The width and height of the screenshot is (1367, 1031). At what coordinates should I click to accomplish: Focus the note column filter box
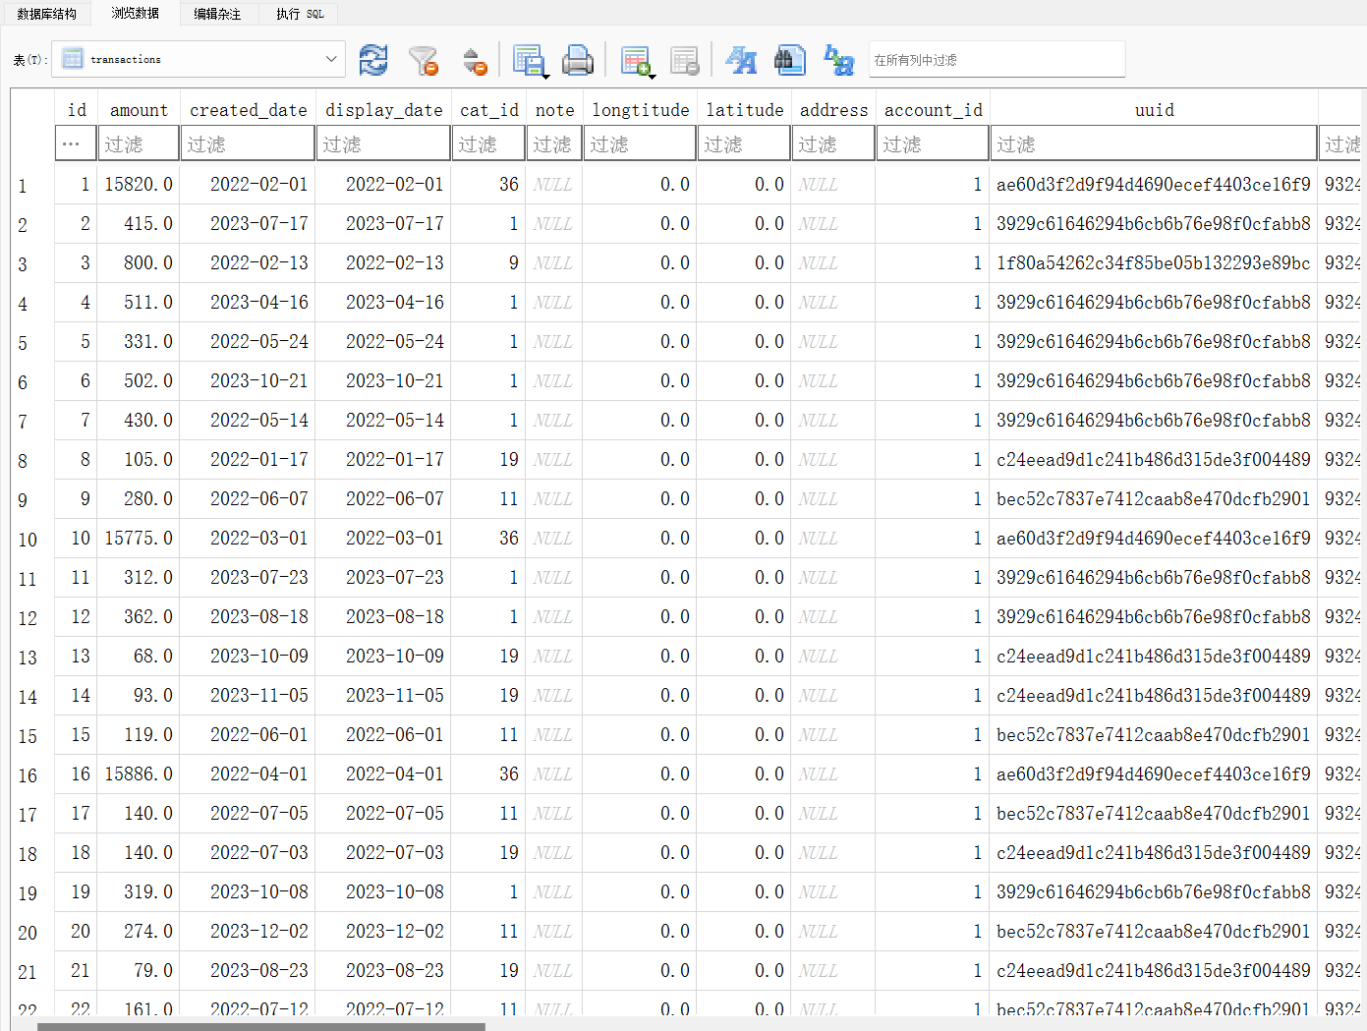pyautogui.click(x=554, y=143)
